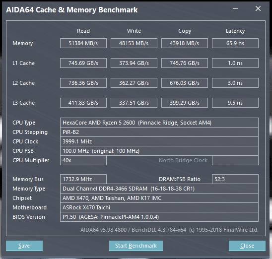Click the CPU Multiplier label

pos(31,160)
